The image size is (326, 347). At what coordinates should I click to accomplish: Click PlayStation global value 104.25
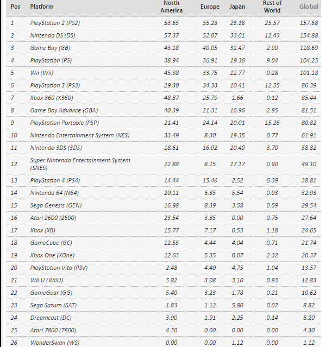pos(309,60)
